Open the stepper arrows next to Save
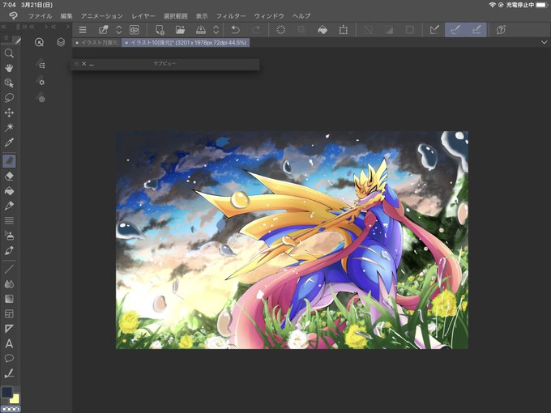The width and height of the screenshot is (551, 413). 216,30
